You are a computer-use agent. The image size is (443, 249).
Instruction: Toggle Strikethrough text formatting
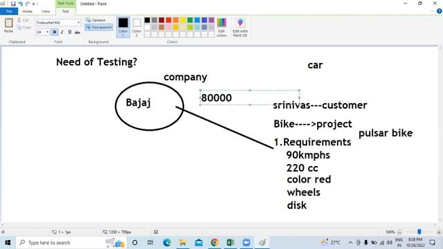click(78, 33)
